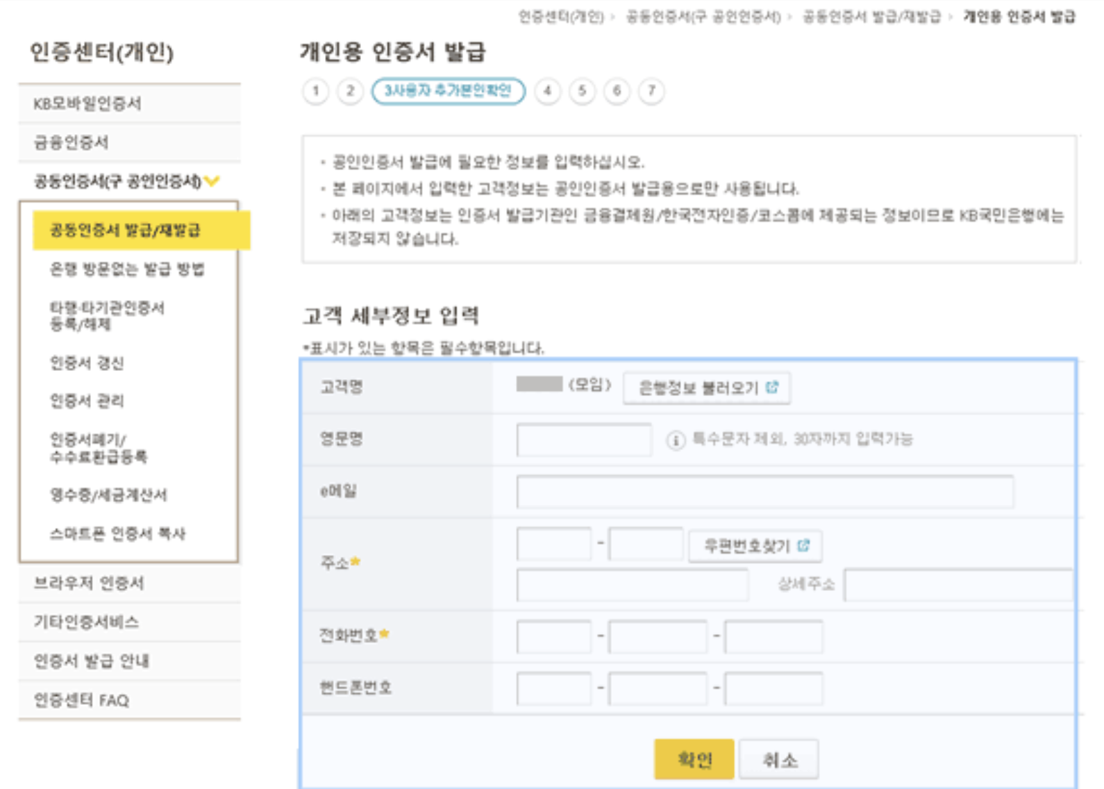The width and height of the screenshot is (1104, 789).
Task: Open the 금융인증서 sidebar menu
Action: [72, 142]
